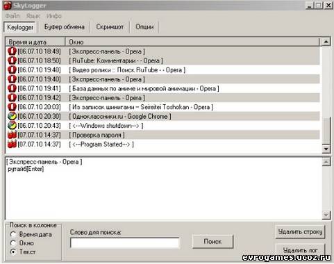Open the Инфо menu
This screenshot has width=334, height=264.
53,16
